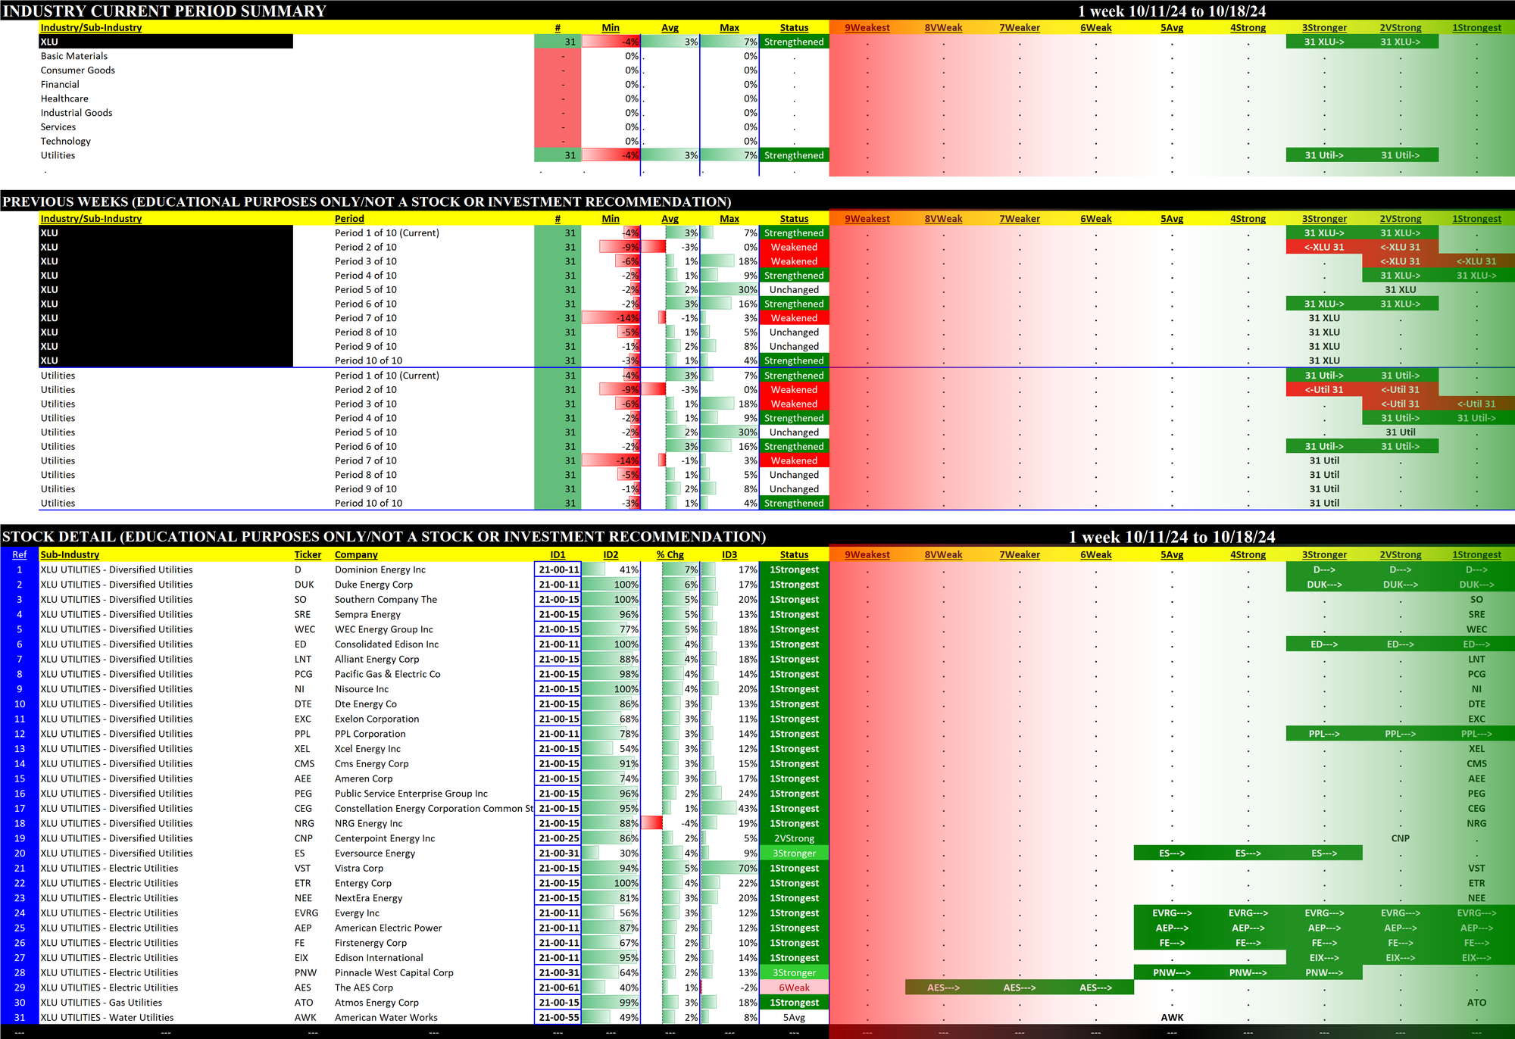Click the 1Strongest header in Stock Detail
1515x1039 pixels.
(x=1476, y=555)
